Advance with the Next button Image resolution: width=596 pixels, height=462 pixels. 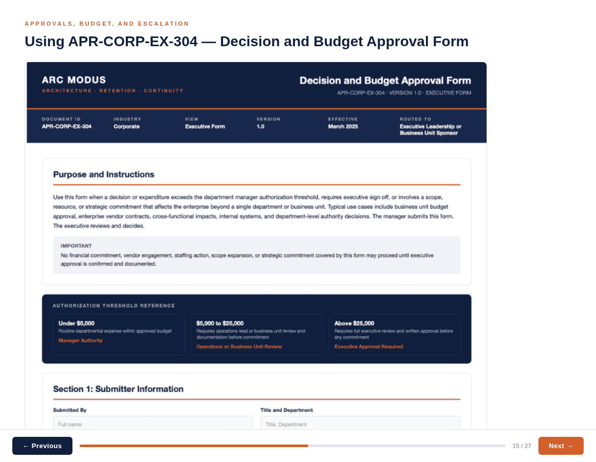pos(561,446)
